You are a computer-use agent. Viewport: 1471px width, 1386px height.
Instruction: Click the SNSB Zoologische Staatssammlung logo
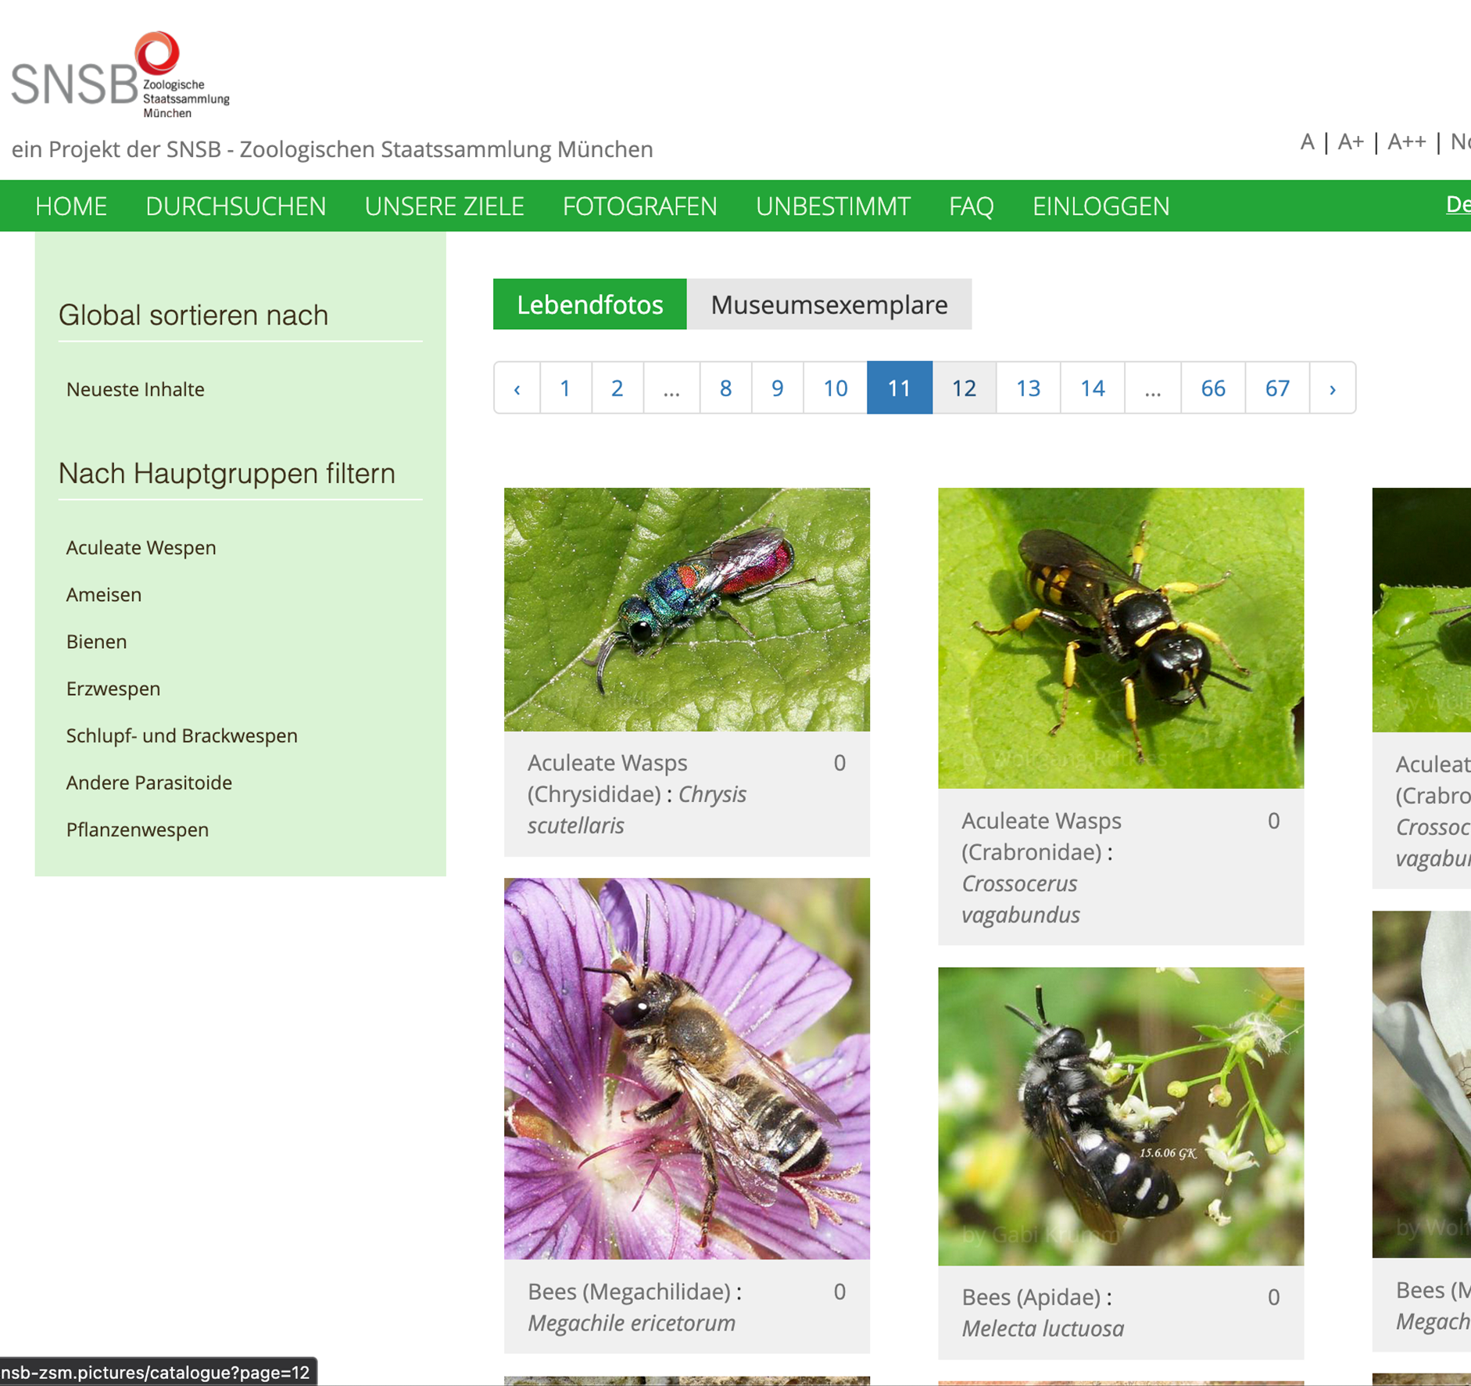click(120, 75)
